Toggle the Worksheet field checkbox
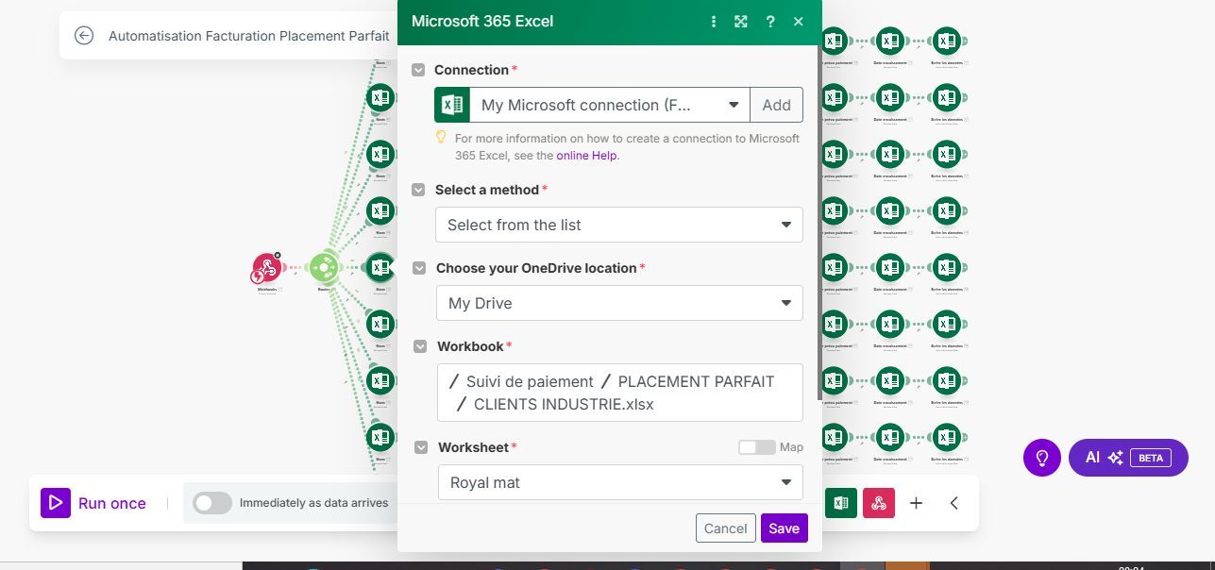Viewport: 1215px width, 570px height. point(421,447)
